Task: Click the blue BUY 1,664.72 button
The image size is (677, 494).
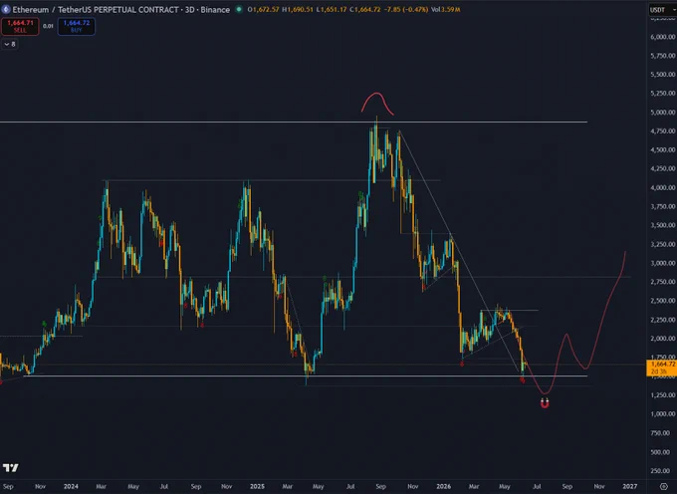Action: pyautogui.click(x=77, y=26)
